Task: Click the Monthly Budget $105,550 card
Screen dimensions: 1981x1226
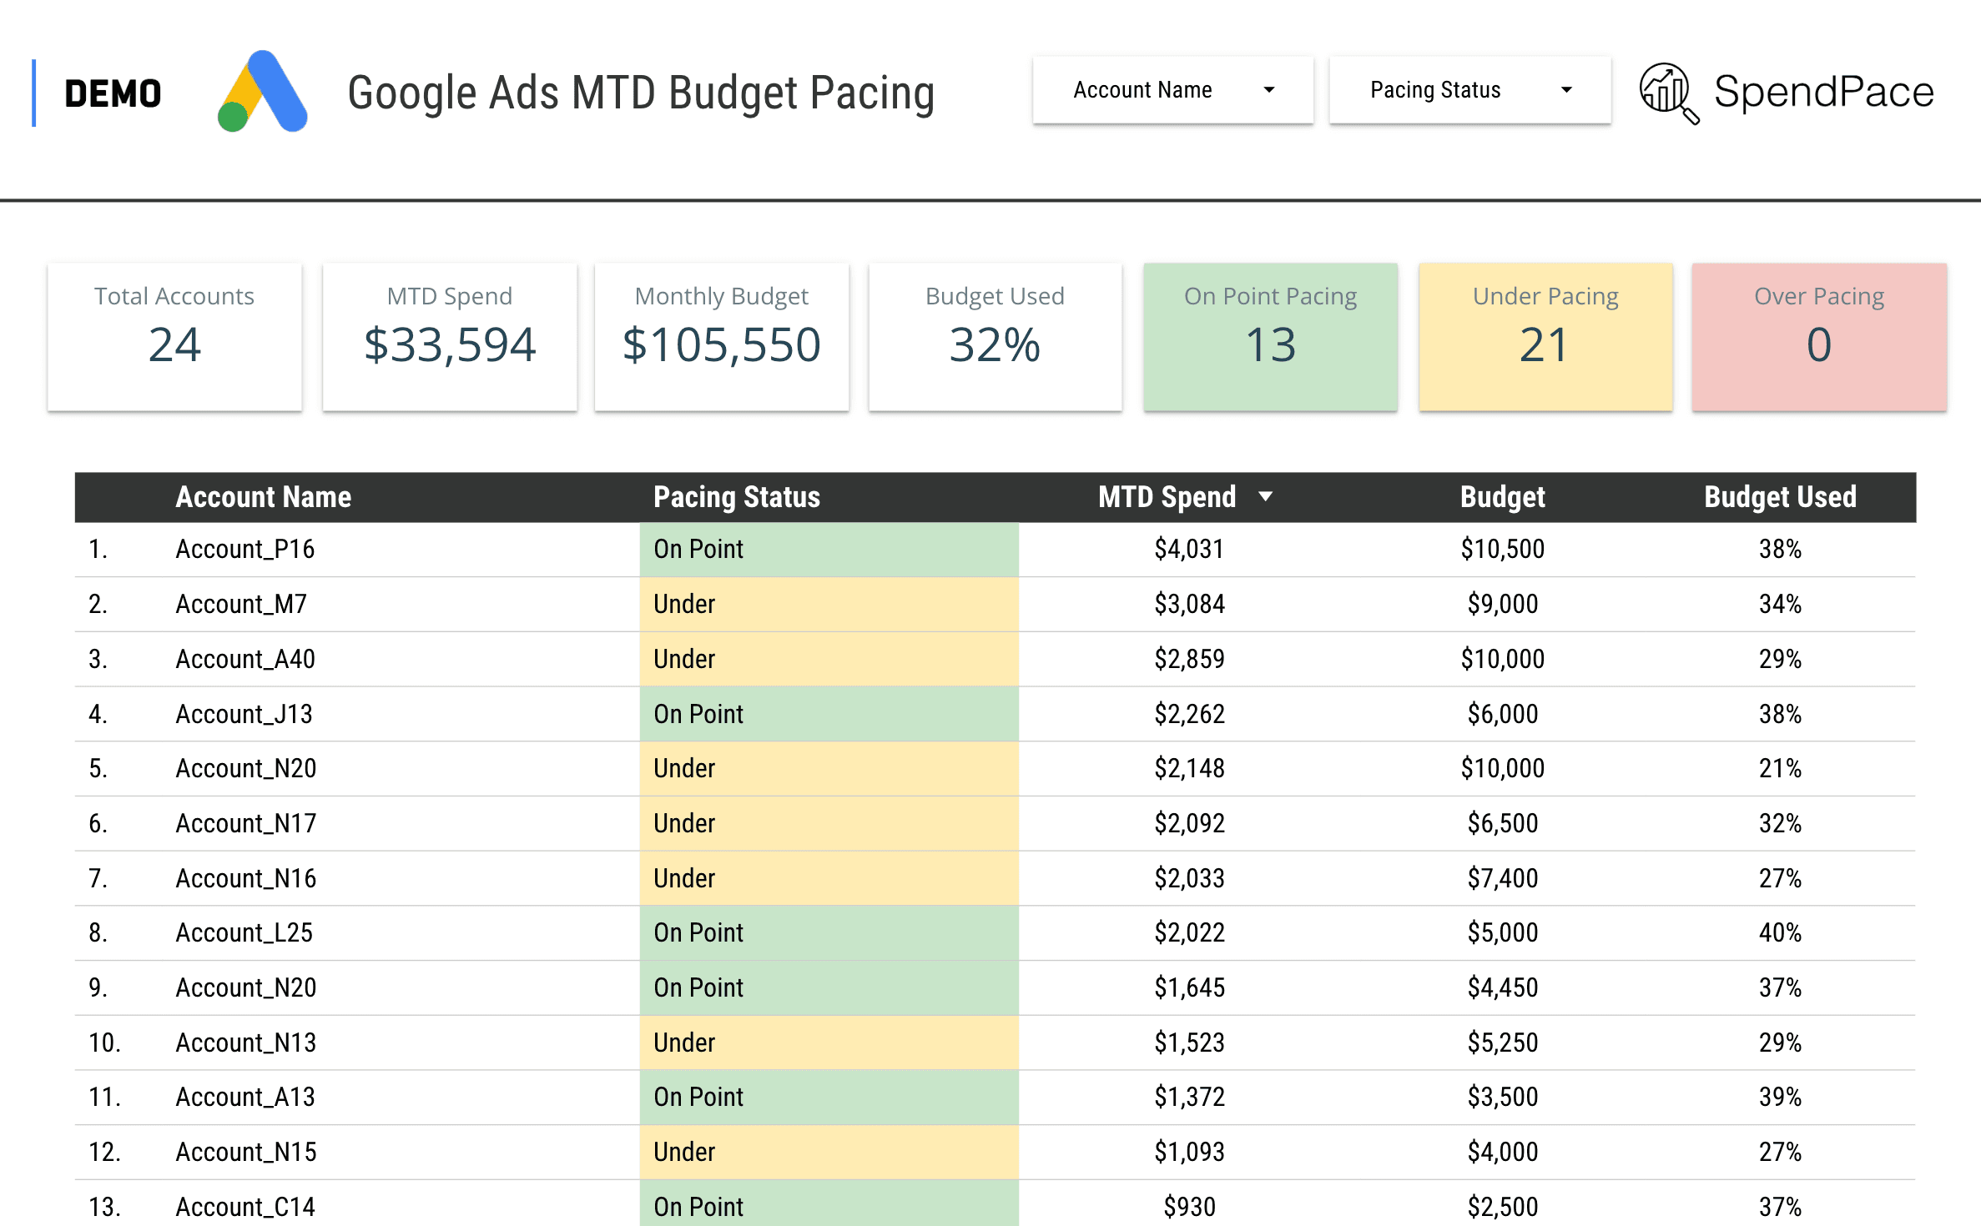Action: 721,337
